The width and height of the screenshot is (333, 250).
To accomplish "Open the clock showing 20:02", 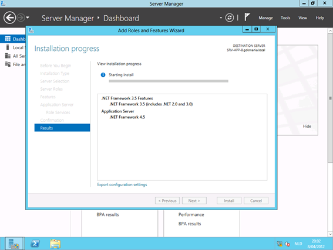I will [x=316, y=244].
